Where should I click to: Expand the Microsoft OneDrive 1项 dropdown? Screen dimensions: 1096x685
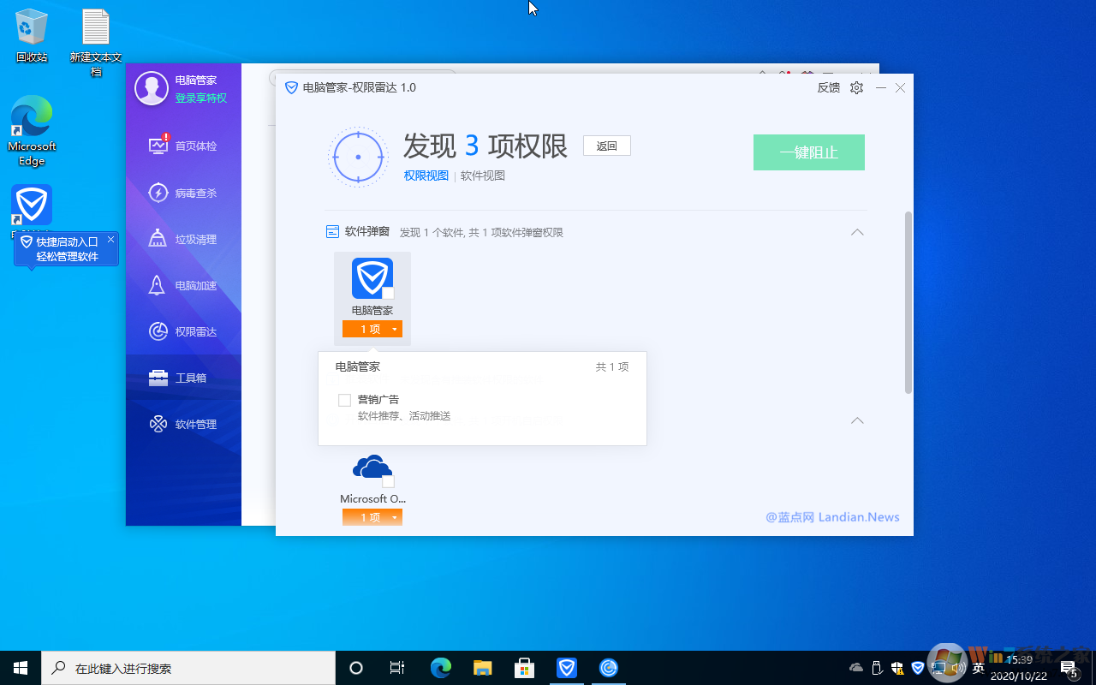(x=372, y=516)
